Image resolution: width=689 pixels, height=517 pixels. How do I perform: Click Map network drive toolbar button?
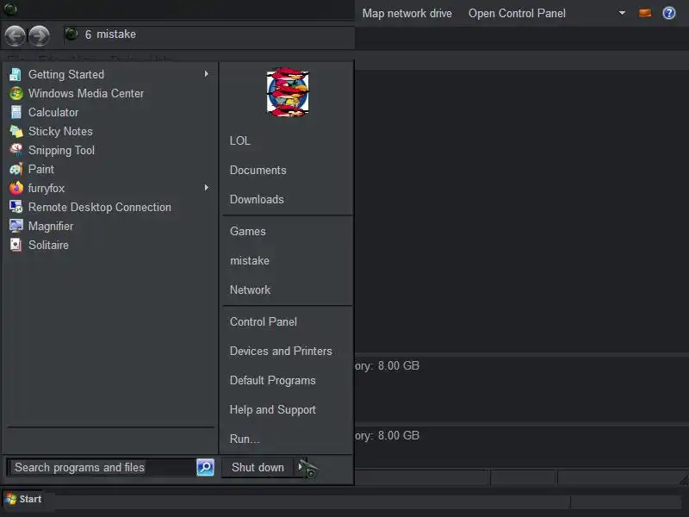407,13
